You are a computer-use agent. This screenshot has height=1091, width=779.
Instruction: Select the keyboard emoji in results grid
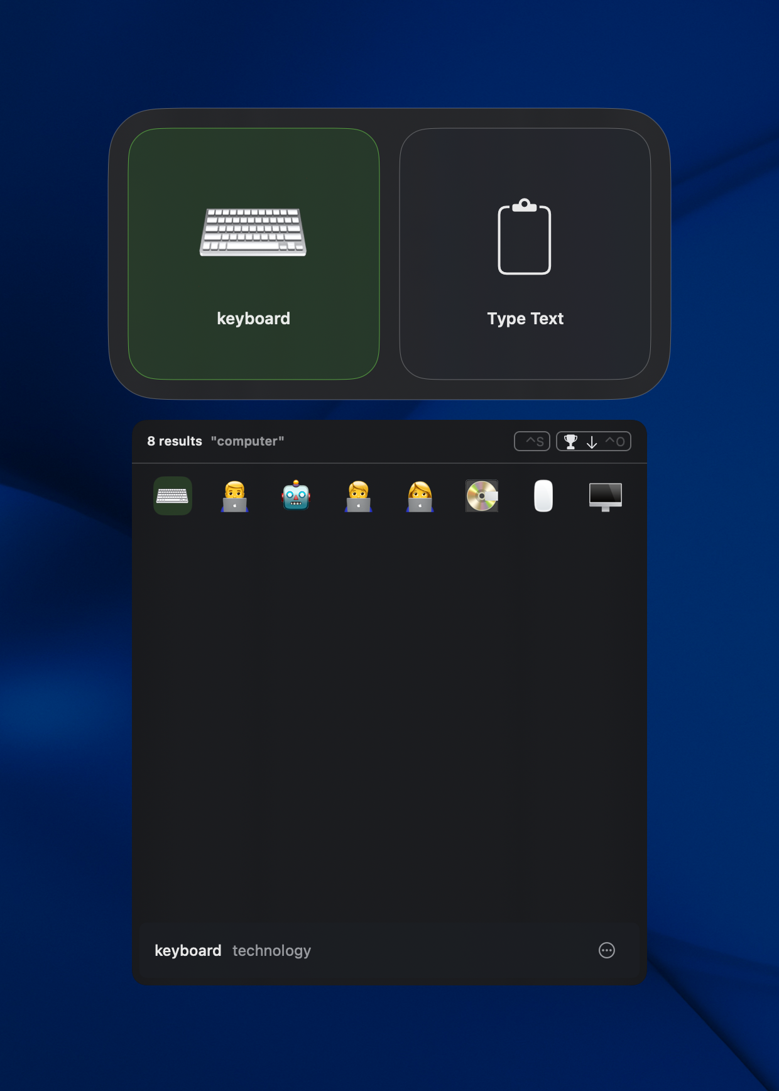click(x=173, y=496)
